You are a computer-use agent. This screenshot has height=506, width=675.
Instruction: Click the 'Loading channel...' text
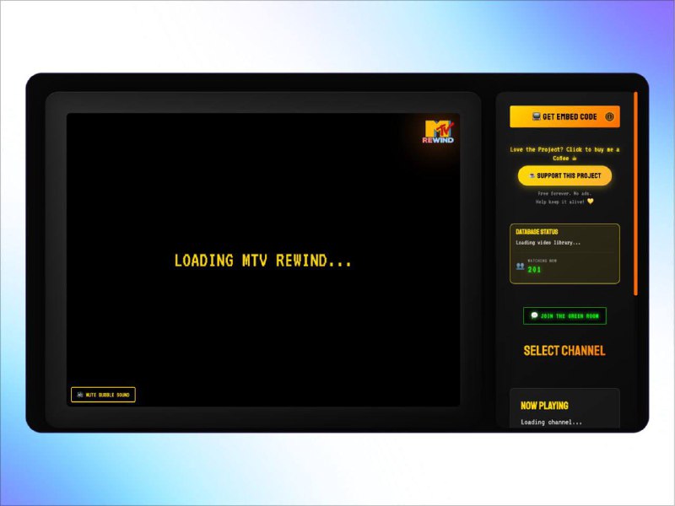551,422
